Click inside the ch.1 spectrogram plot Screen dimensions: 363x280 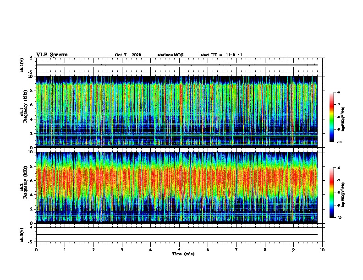(176, 112)
